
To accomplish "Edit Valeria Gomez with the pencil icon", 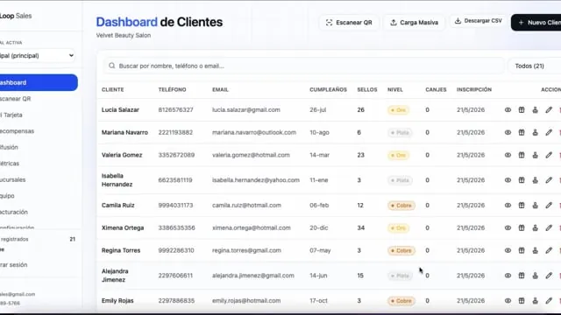I will click(x=549, y=155).
